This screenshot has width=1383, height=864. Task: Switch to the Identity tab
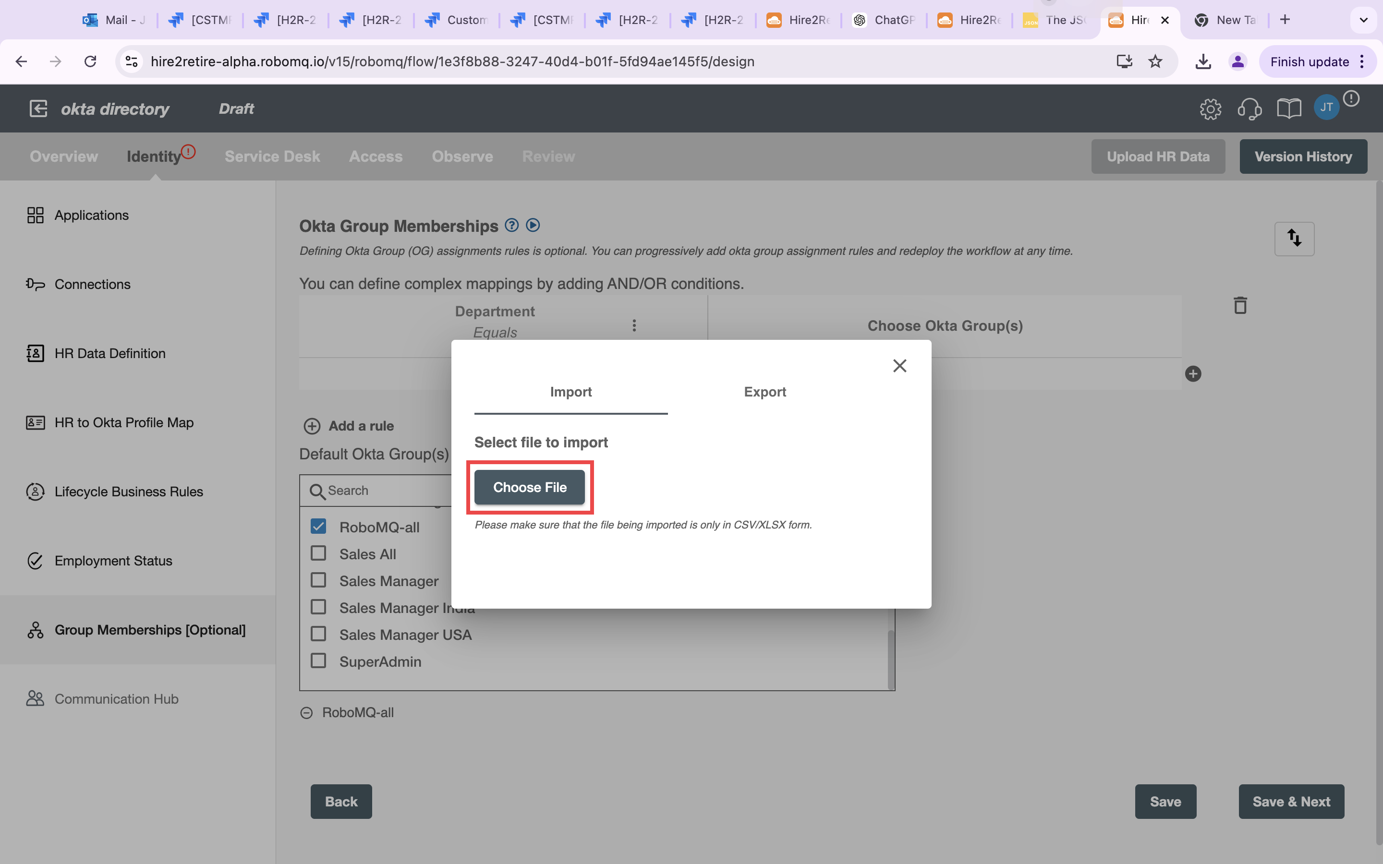pyautogui.click(x=153, y=156)
